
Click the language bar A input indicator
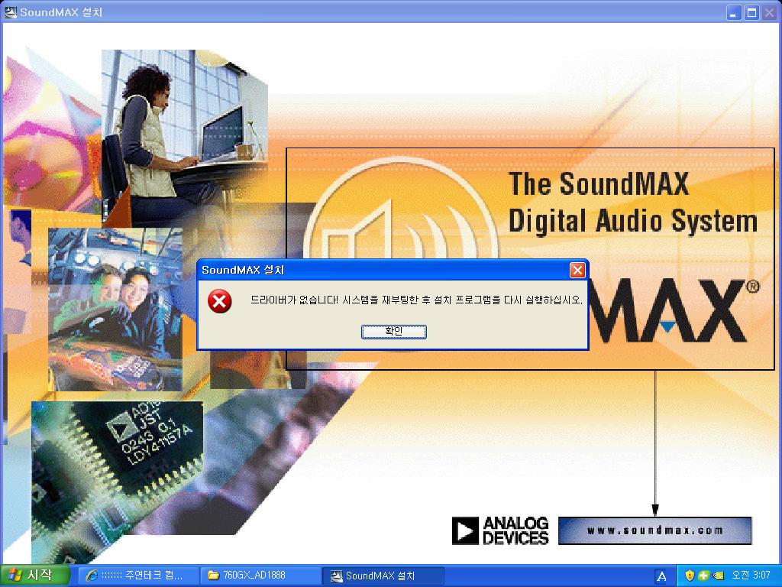661,576
